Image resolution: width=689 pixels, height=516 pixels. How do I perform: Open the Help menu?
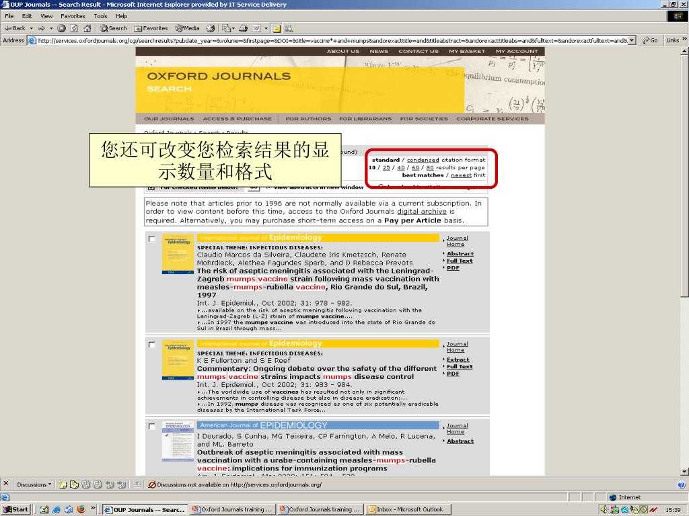click(121, 16)
